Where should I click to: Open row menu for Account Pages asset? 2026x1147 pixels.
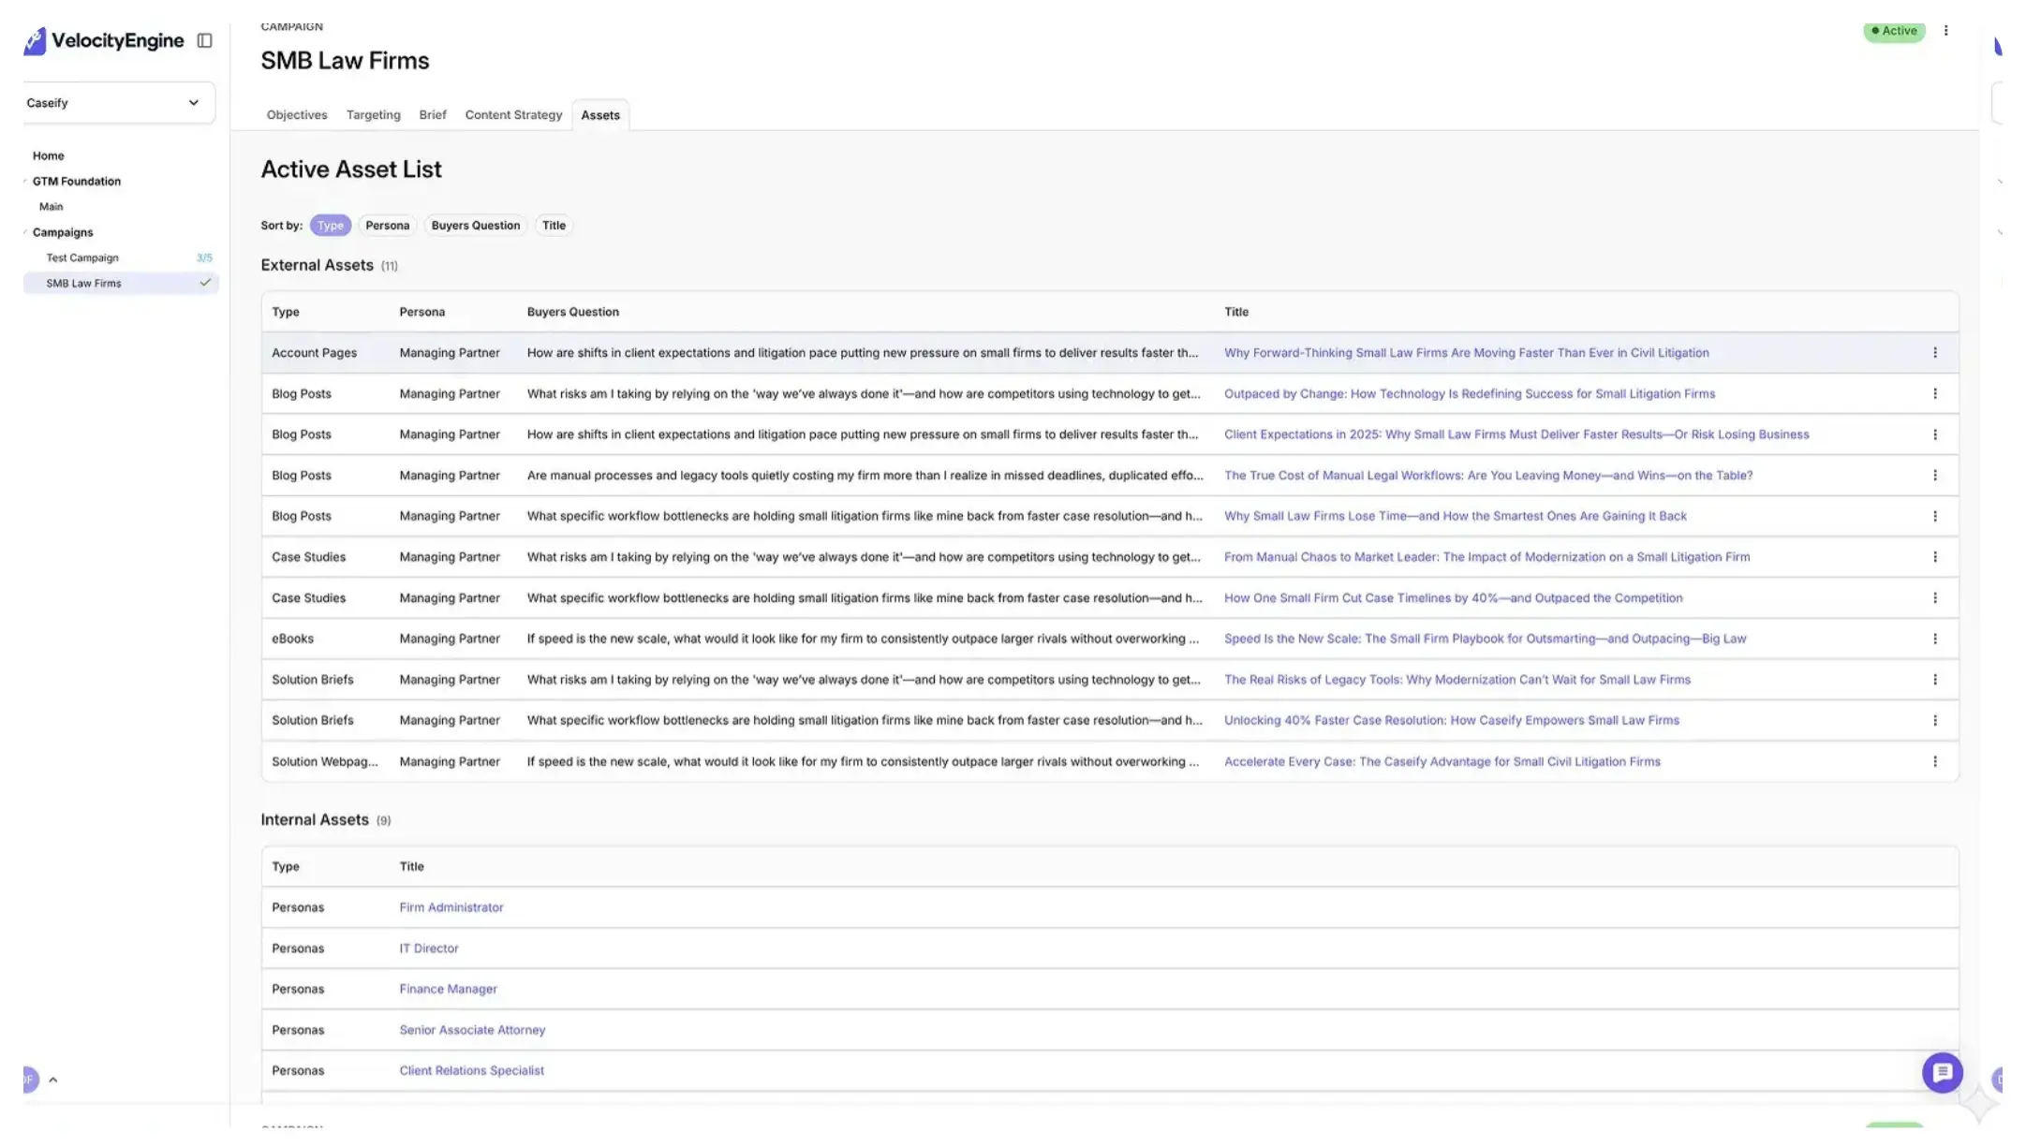1934,353
